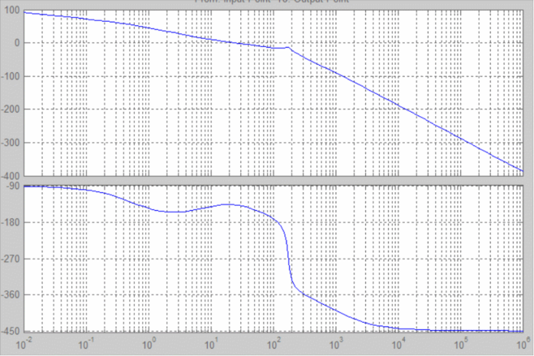Screen dimensions: 534x356
Task: Click the 10^-1 frequency axis label
Action: (87, 344)
